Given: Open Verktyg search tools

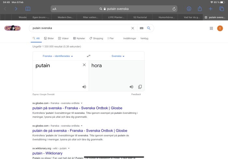Looking at the screenshot, I should pos(144,38).
